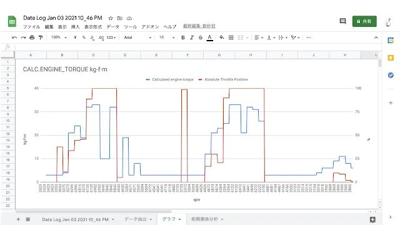Screen dimensions: 400x225
Task: Add a new sheet with plus button
Action: coord(18,219)
